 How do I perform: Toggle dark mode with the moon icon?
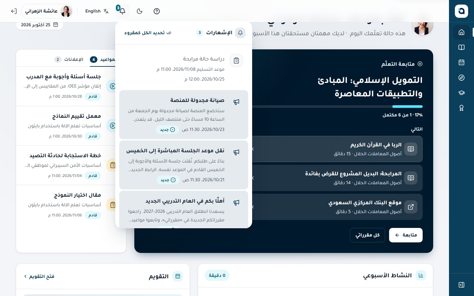tap(140, 11)
